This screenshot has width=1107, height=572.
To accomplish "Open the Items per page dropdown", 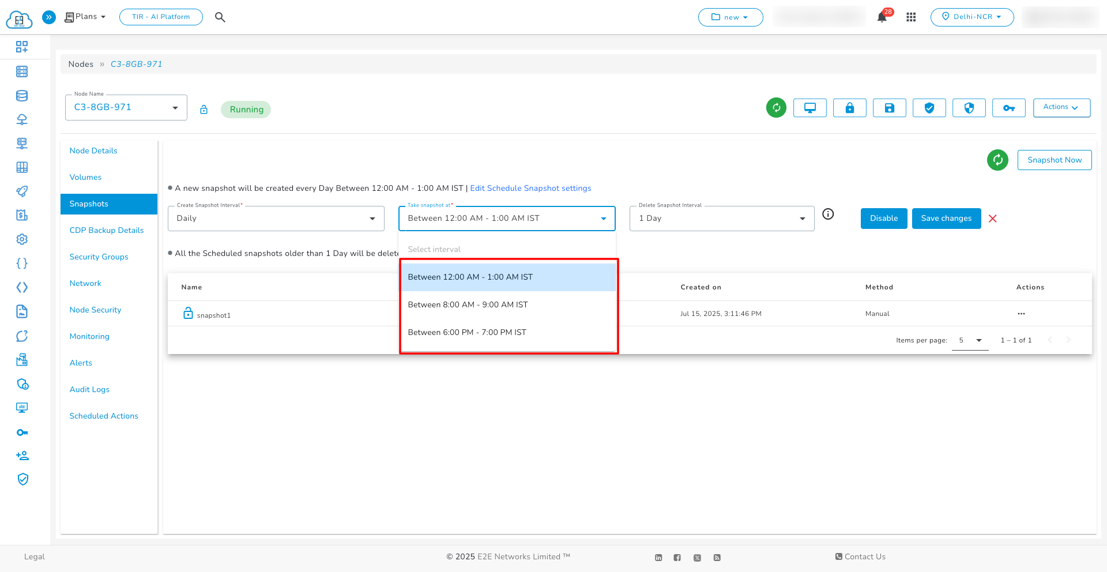I will pyautogui.click(x=970, y=340).
